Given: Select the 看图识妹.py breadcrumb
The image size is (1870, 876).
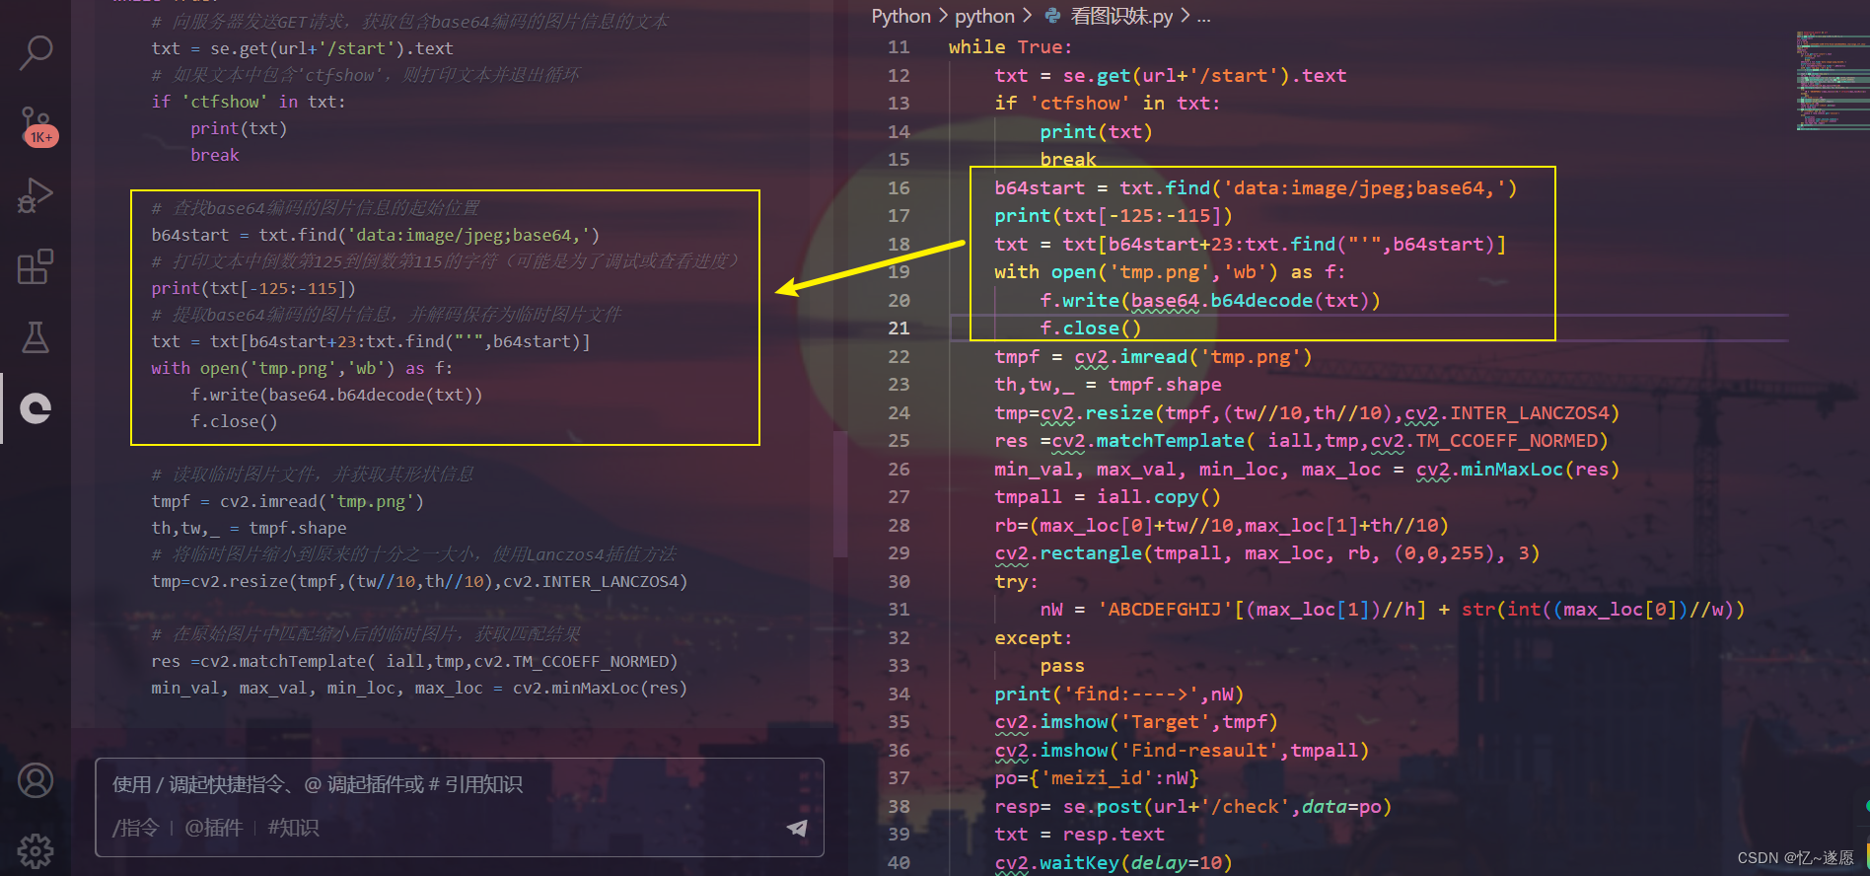Looking at the screenshot, I should (1121, 16).
